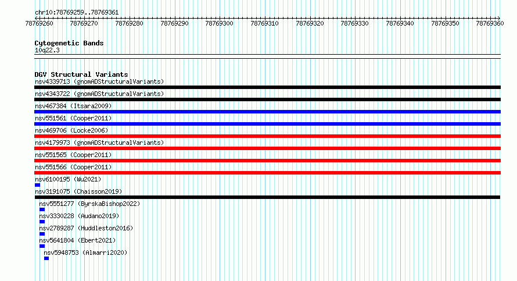Open the nsv4343722 gnomADStructuralVariants label
This screenshot has height=281, width=517.
(x=99, y=94)
